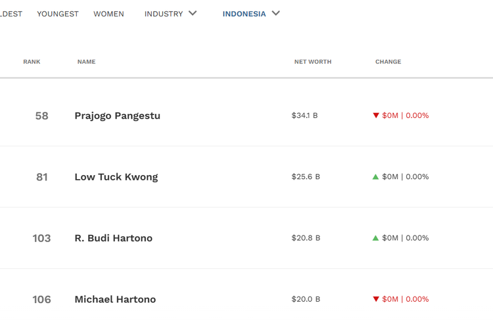Screen dimensions: 493x328
Task: Expand the Industry filter chevron
Action: click(193, 13)
